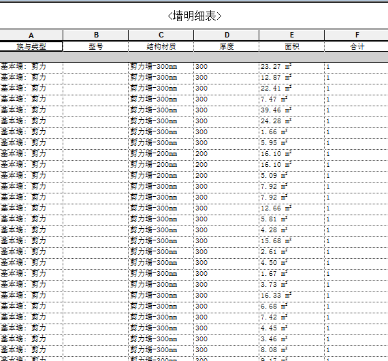
Task: Click the 型号 header cell
Action: (96, 46)
